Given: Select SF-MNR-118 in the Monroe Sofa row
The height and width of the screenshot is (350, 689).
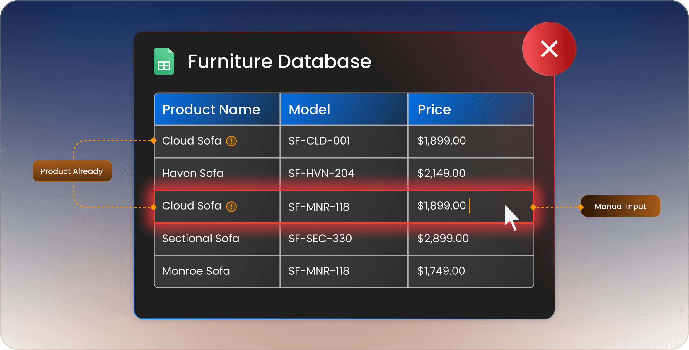Looking at the screenshot, I should [344, 272].
